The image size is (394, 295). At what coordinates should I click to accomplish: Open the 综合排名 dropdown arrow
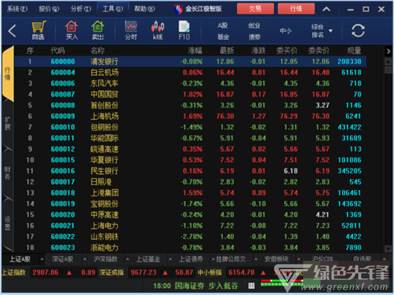click(x=331, y=31)
